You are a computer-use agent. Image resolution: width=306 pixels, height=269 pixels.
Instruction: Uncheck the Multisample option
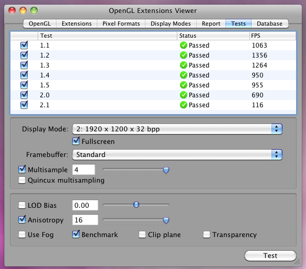coord(22,169)
